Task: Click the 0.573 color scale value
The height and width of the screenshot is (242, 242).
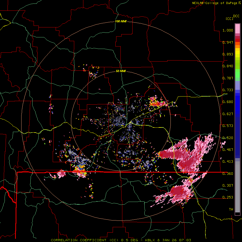Action: point(228,126)
